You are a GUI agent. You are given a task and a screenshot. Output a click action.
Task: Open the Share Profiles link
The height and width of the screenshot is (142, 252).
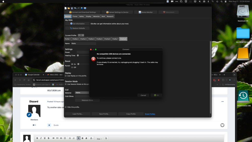(x=150, y=114)
